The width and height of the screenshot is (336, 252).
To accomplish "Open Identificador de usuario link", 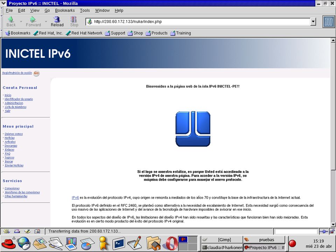I will coord(19,99).
